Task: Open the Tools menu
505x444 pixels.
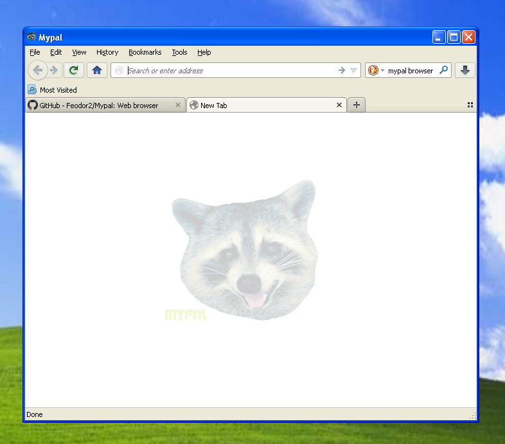Action: [x=179, y=52]
